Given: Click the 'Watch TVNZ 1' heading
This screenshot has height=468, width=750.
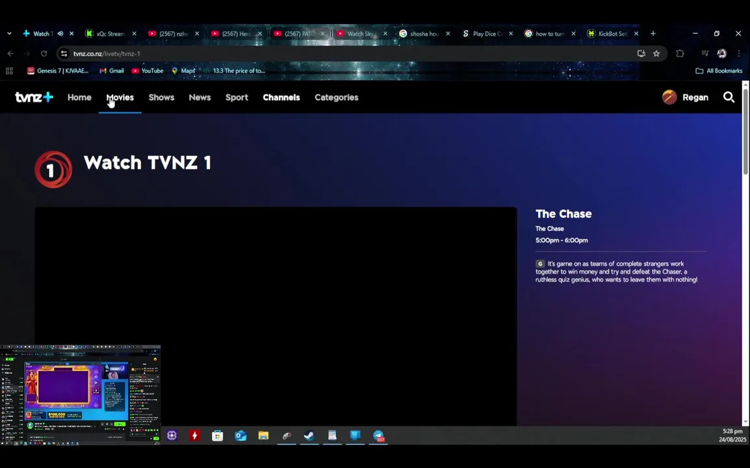Looking at the screenshot, I should (x=148, y=162).
